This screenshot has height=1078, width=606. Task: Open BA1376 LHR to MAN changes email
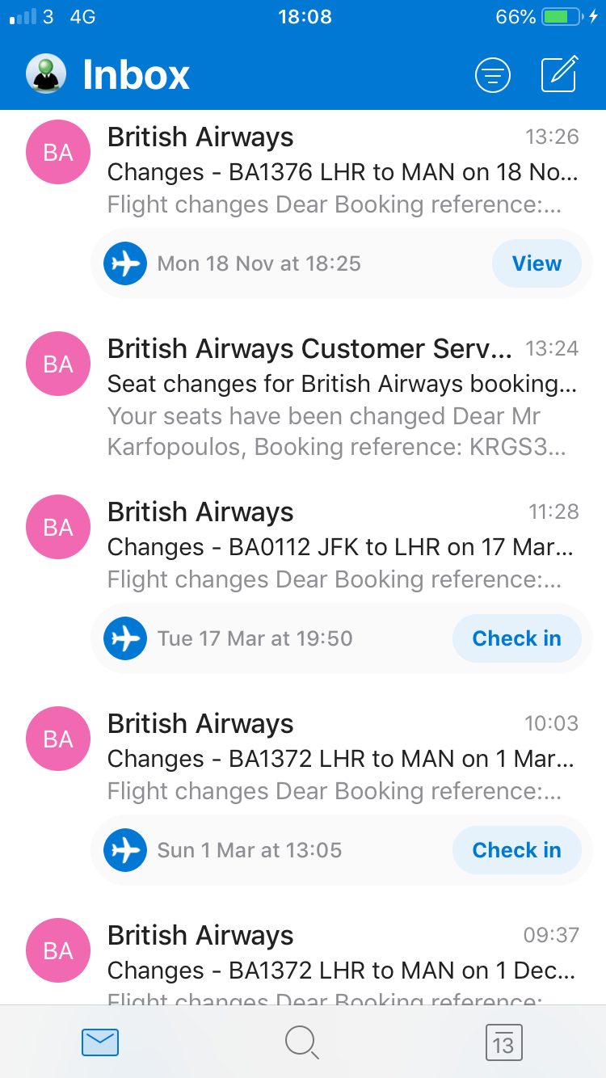click(303, 171)
